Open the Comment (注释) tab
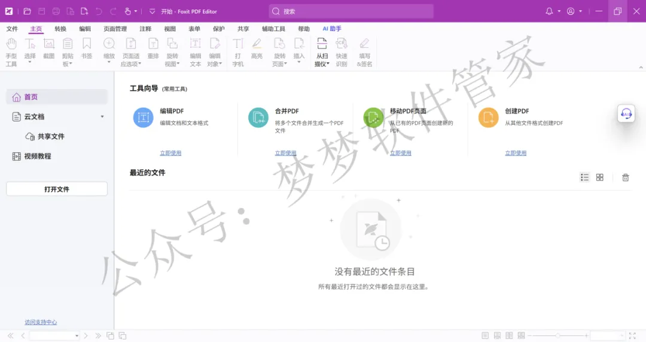Screen dimensions: 646x342 click(145, 29)
